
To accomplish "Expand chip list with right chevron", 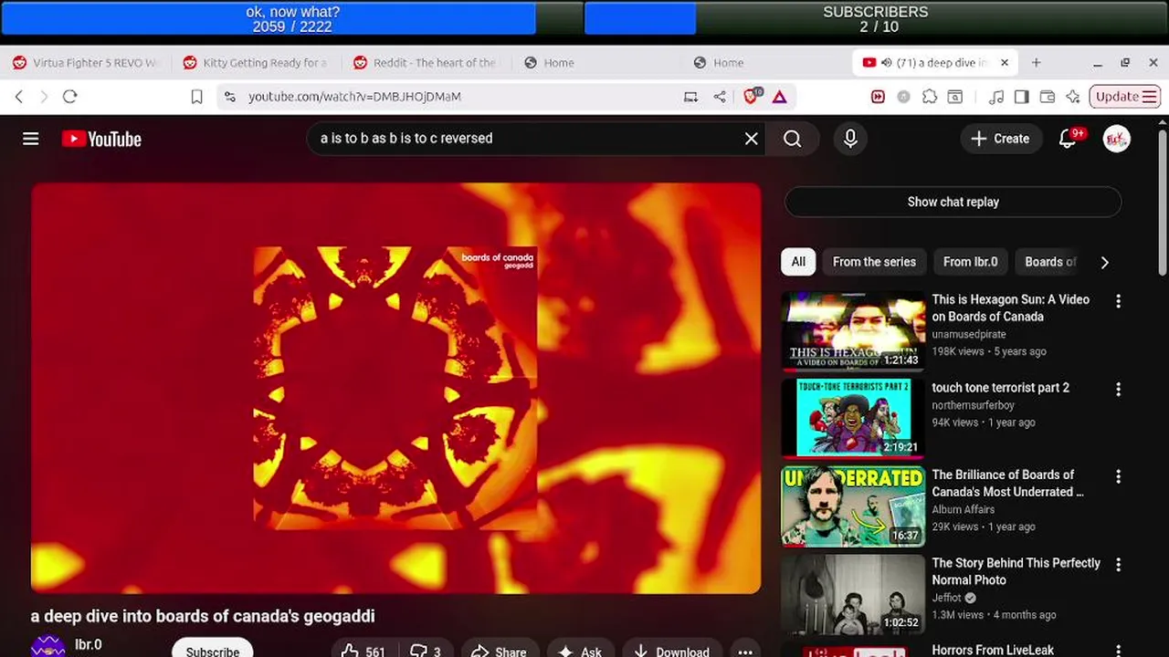I will click(1104, 262).
